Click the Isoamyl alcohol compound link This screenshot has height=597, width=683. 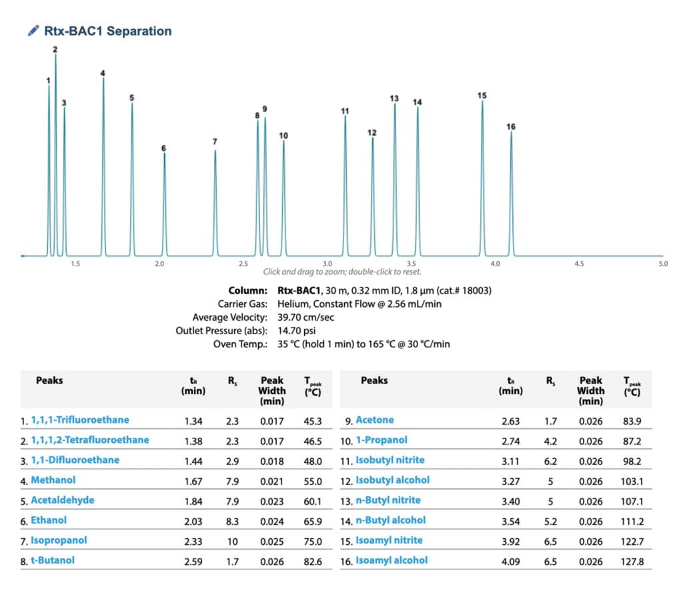(392, 560)
